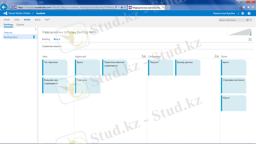This screenshot has height=144, width=256.
Task: Select the Пациент card
Action: (x=161, y=68)
